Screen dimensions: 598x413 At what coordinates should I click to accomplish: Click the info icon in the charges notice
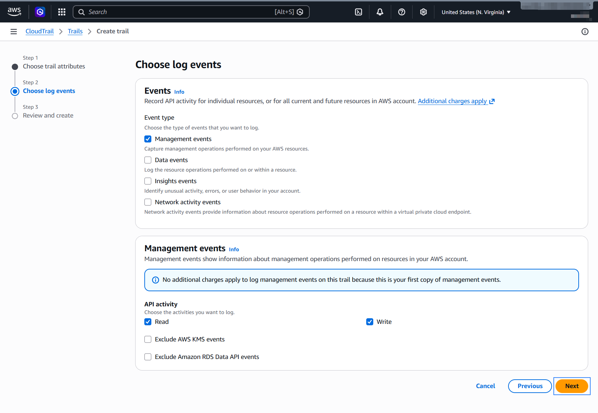[x=156, y=280]
